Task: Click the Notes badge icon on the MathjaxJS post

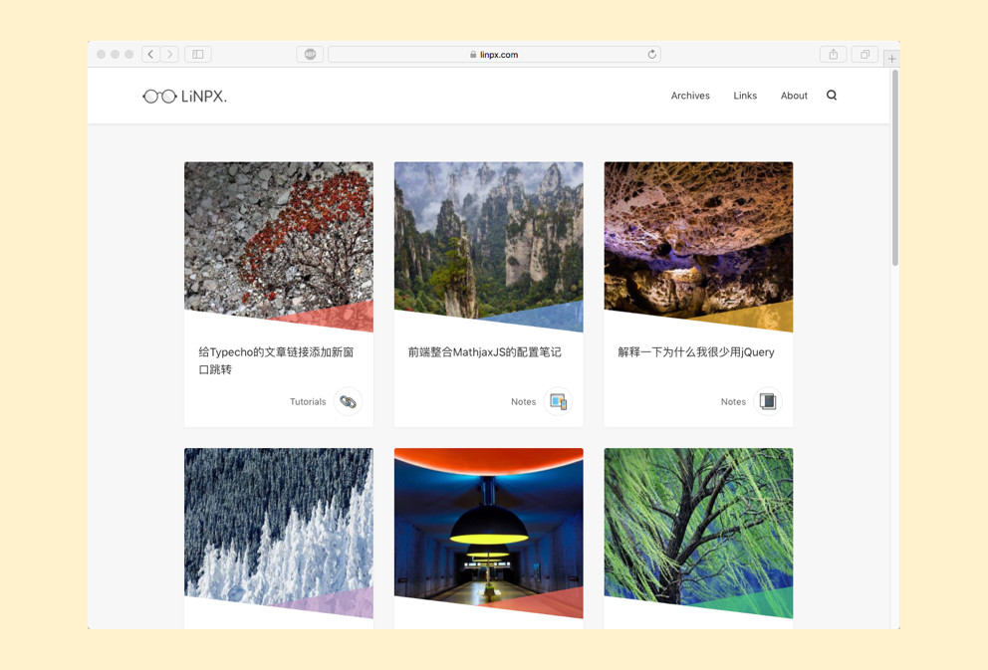Action: point(558,401)
